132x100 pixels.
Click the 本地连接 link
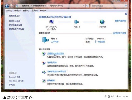(101, 42)
